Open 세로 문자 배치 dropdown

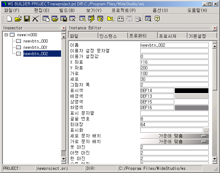click(174, 136)
